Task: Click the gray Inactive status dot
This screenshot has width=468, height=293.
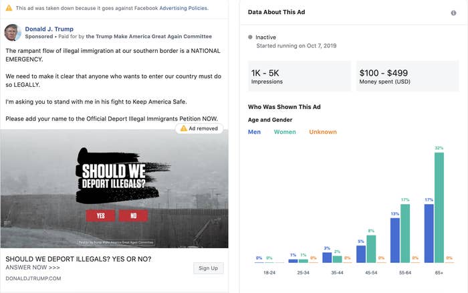Action: pos(250,37)
